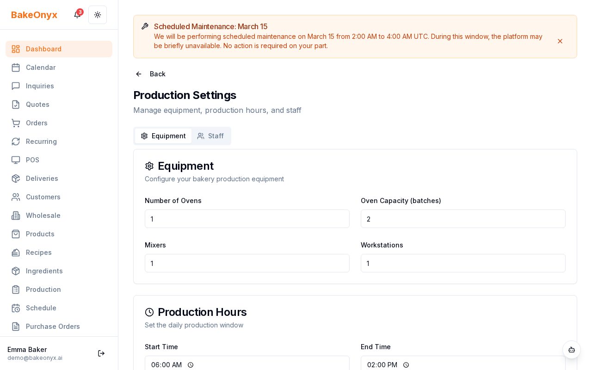This screenshot has width=592, height=370.
Task: Select the Equipment tab
Action: (x=163, y=136)
